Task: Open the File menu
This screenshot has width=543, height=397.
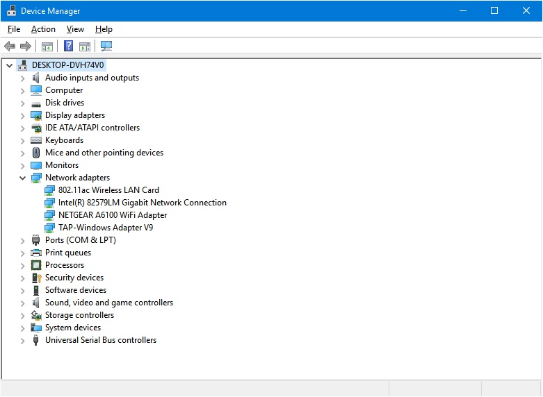Action: coord(14,29)
